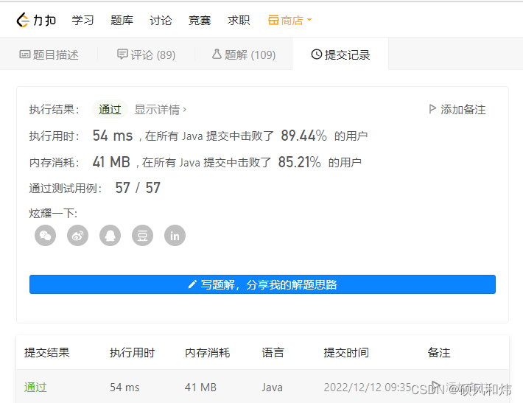Click the 内存消耗 column header

click(208, 353)
